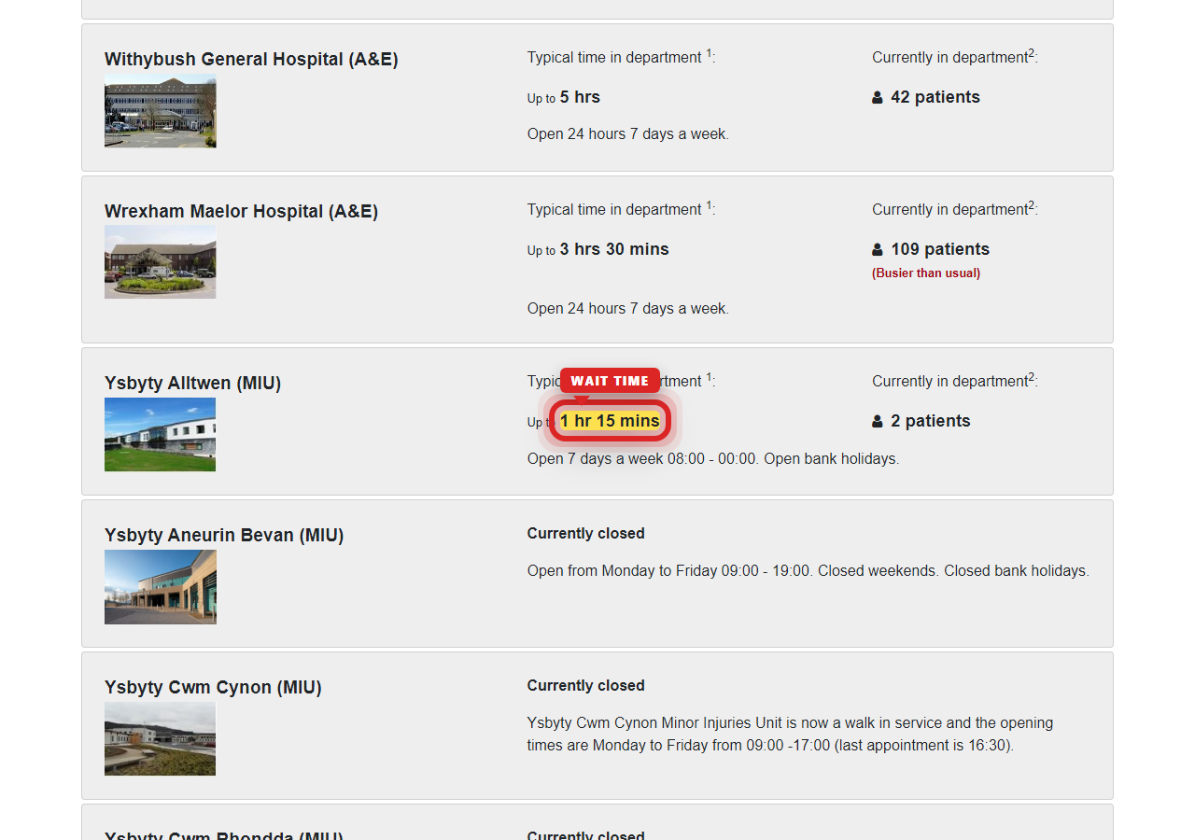Click the Withybush General Hospital photo thumbnail

[160, 111]
